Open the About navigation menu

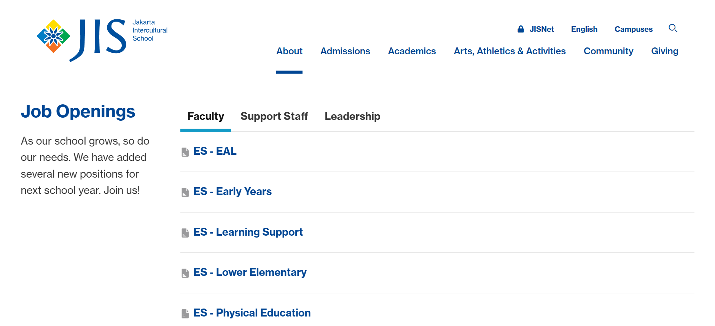[289, 51]
